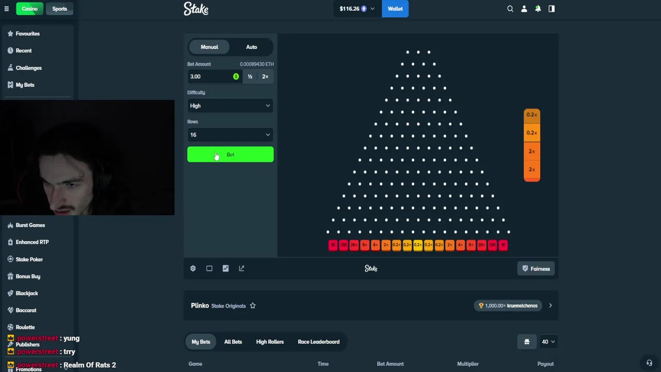Viewport: 661px width, 372px height.
Task: Toggle ghost mode icon in bets list
Action: click(x=527, y=342)
